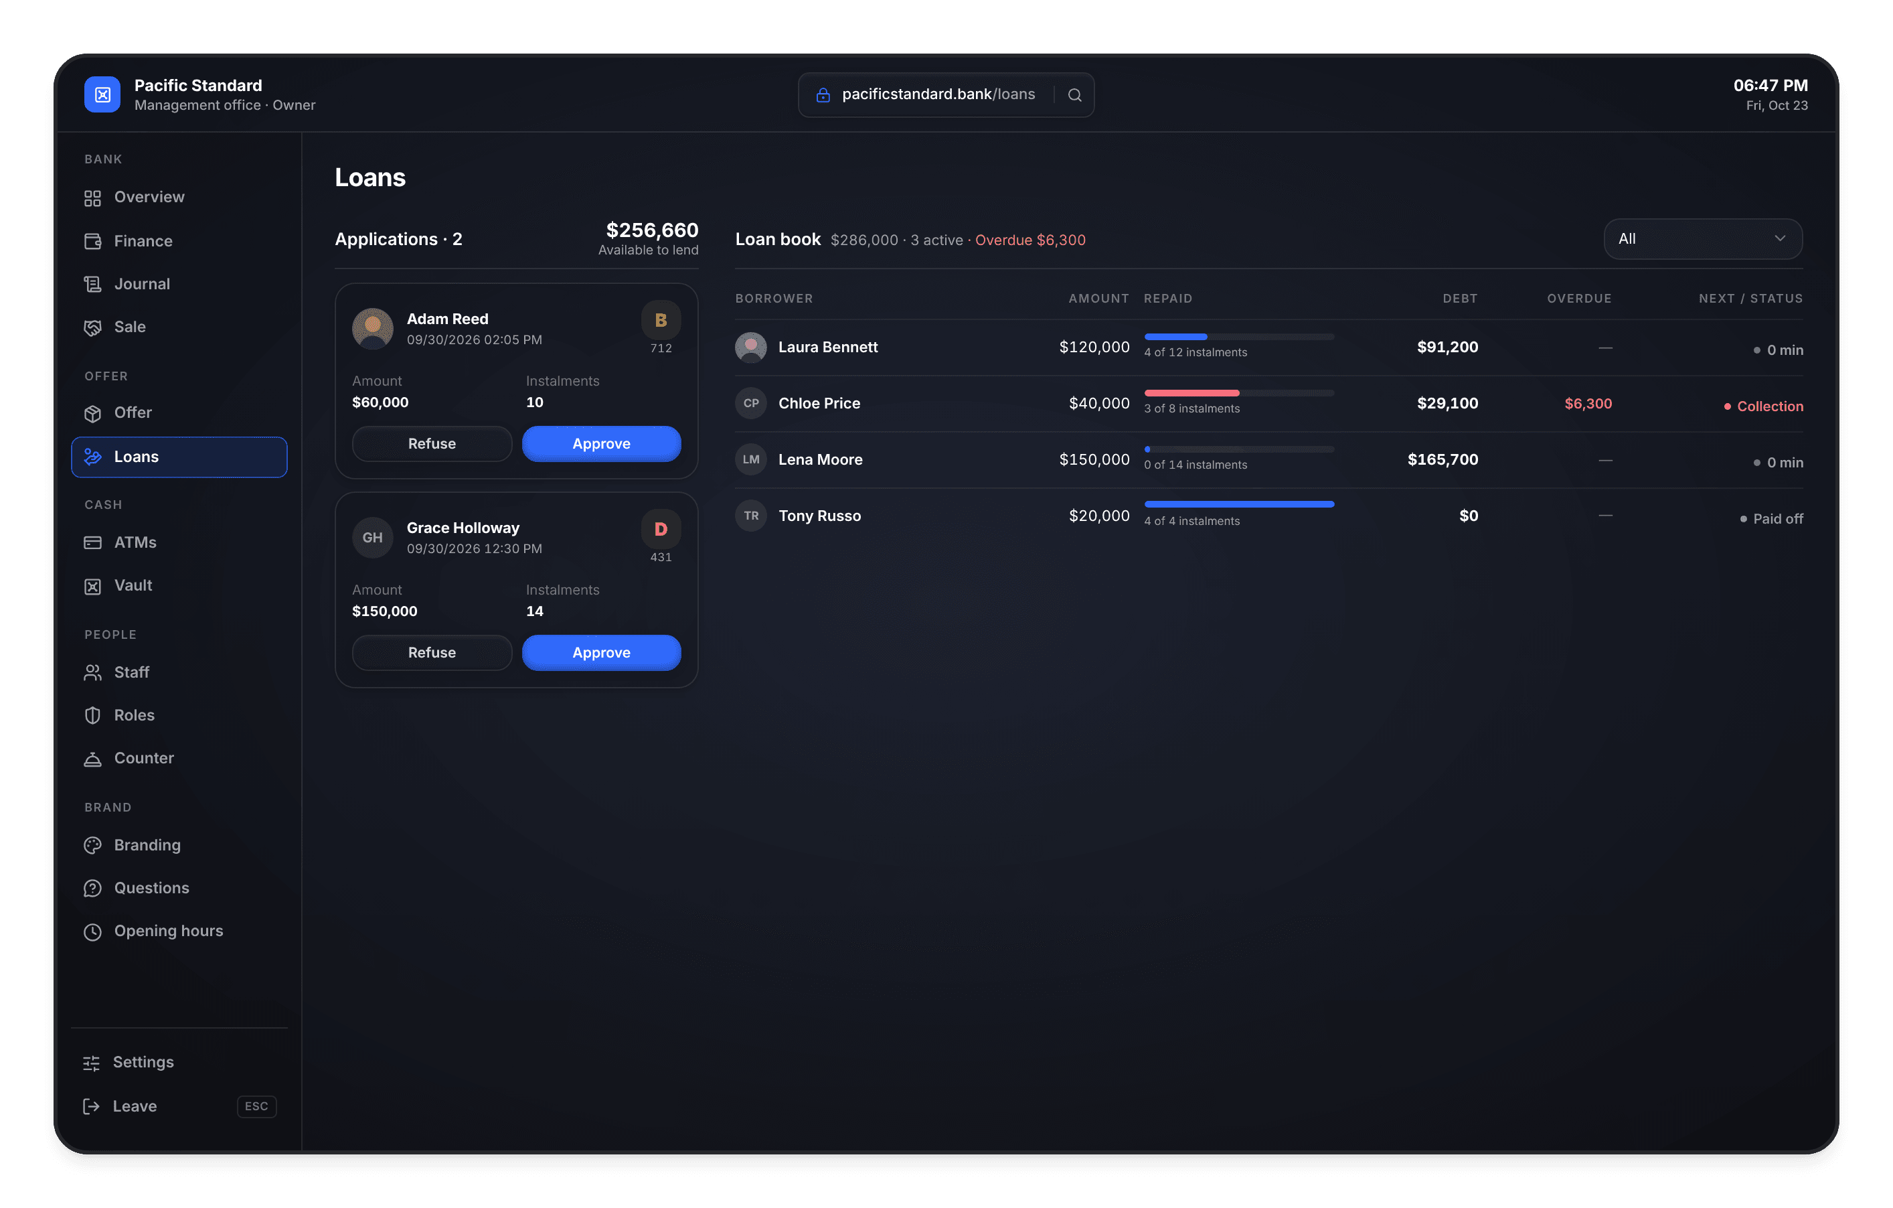Click the Finance wallet icon
Viewport: 1893px width, 1208px height.
93,242
